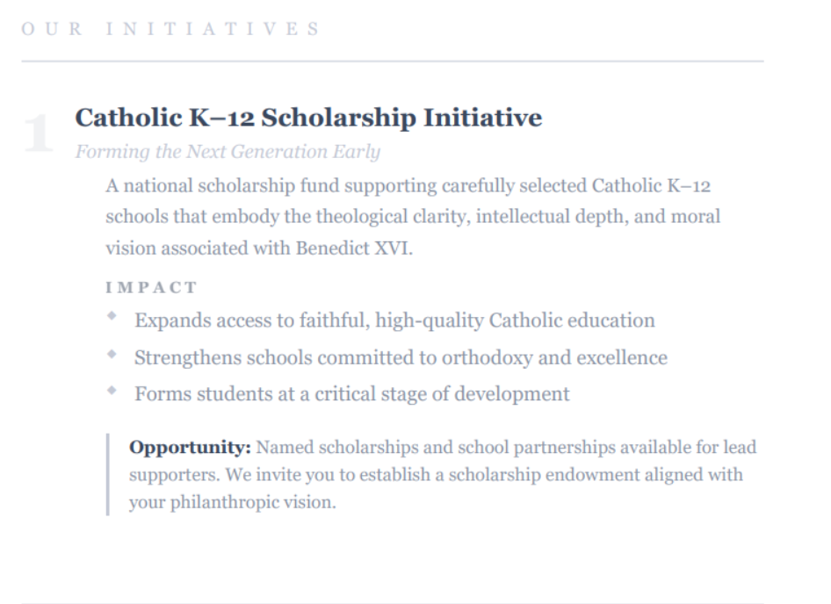Click the large faded number 1

point(38,134)
